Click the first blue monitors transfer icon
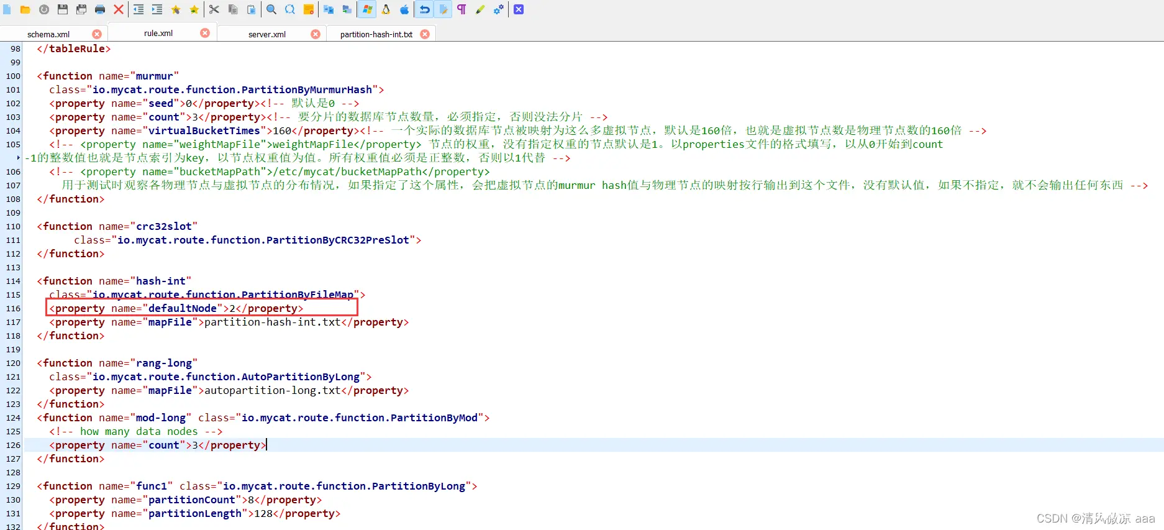 click(x=329, y=9)
